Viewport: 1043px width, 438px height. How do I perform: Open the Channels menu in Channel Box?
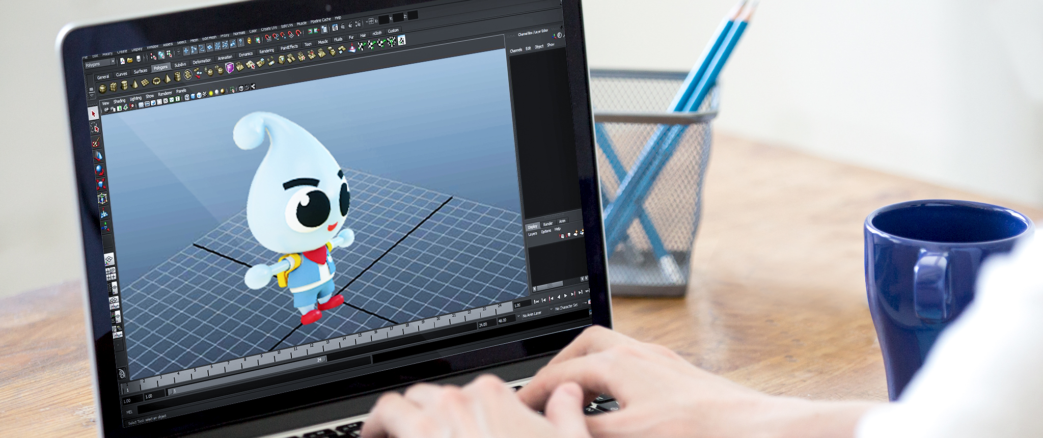516,50
